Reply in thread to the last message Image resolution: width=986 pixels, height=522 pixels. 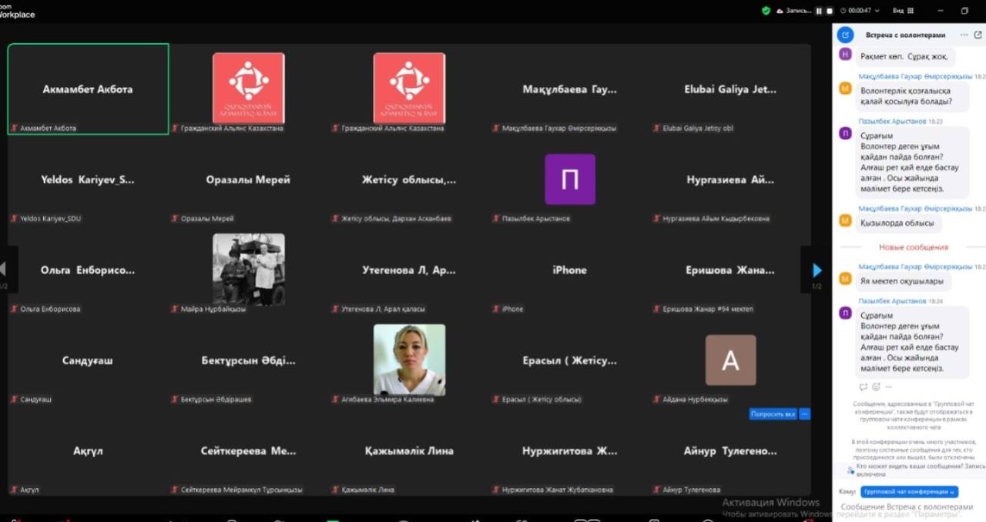pyautogui.click(x=863, y=387)
